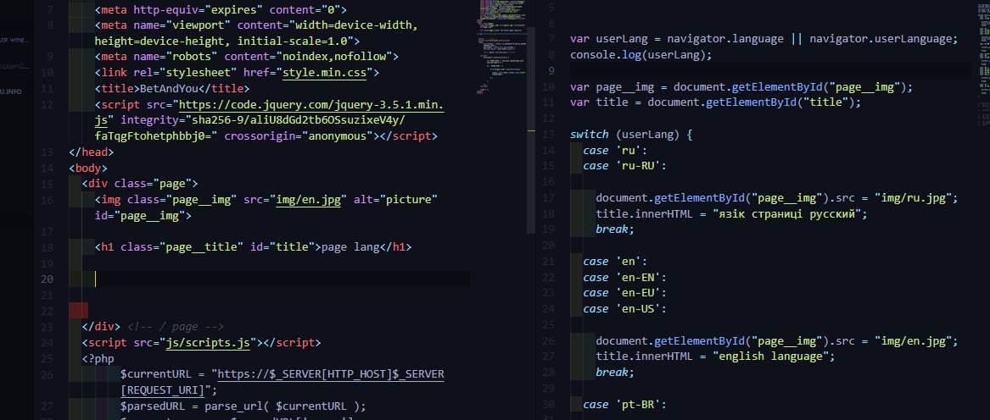Screen dimensions: 990x420
Task: Click line number 13 in the right pane
Action: 548,135
